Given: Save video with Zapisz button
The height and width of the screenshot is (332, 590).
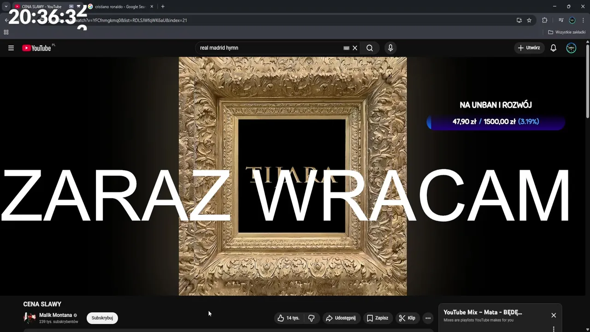Looking at the screenshot, I should click(x=378, y=318).
